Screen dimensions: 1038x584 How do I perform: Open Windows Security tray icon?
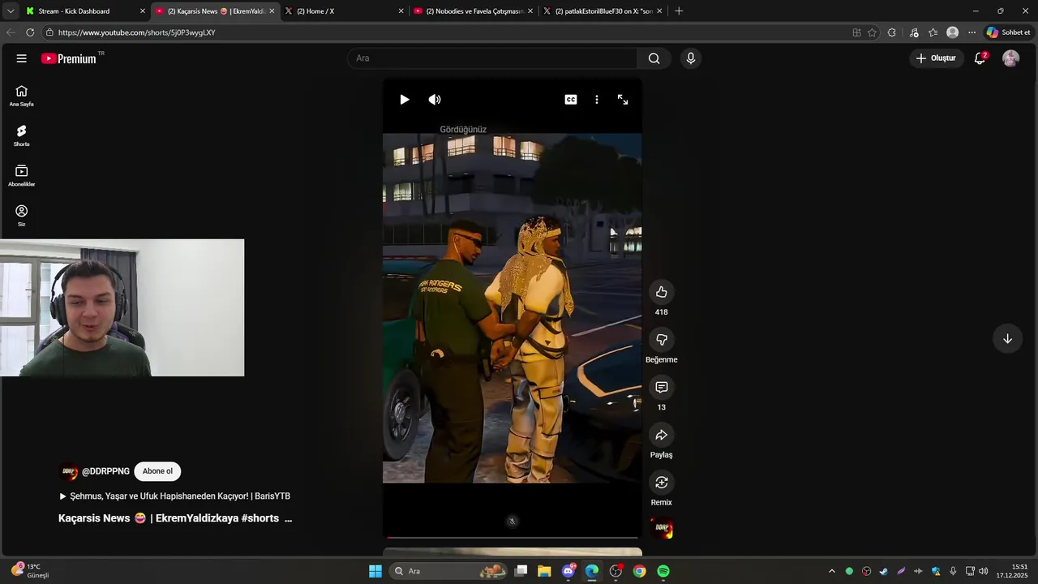coord(936,571)
